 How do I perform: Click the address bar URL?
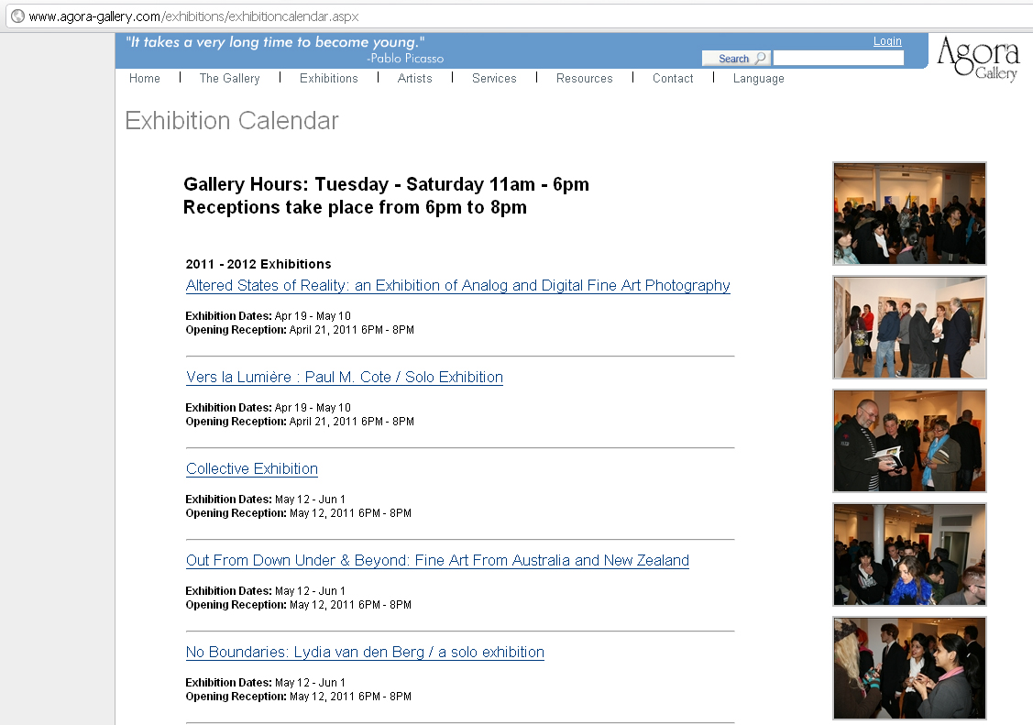pyautogui.click(x=193, y=16)
